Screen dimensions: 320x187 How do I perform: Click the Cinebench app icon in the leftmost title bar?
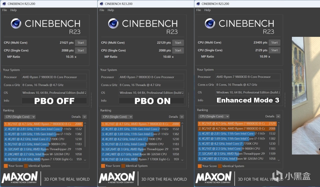pos(4,4)
